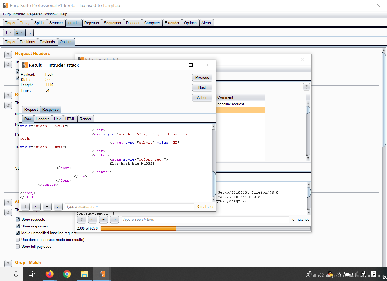Open the Positions sub-tab
This screenshot has height=281, width=387.
(x=28, y=42)
